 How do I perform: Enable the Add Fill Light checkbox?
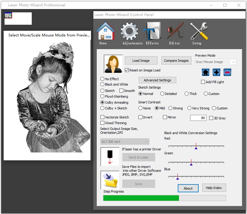pos(203,82)
